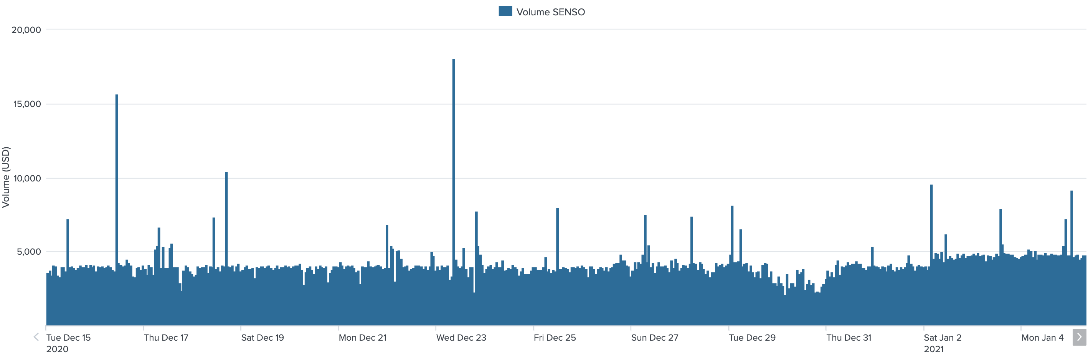Click the Volume (USD) axis title

5,177
